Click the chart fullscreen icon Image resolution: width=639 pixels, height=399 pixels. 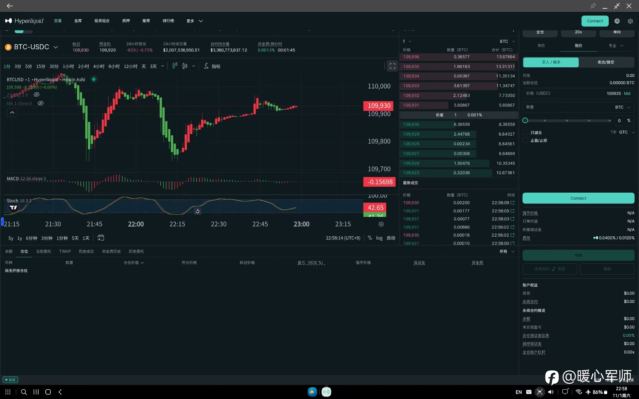click(x=392, y=66)
